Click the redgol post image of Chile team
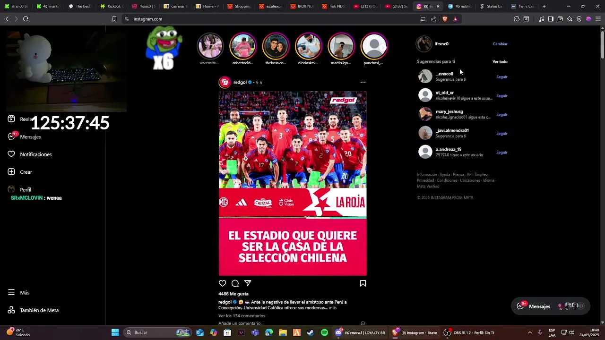The image size is (605, 340). click(x=293, y=183)
